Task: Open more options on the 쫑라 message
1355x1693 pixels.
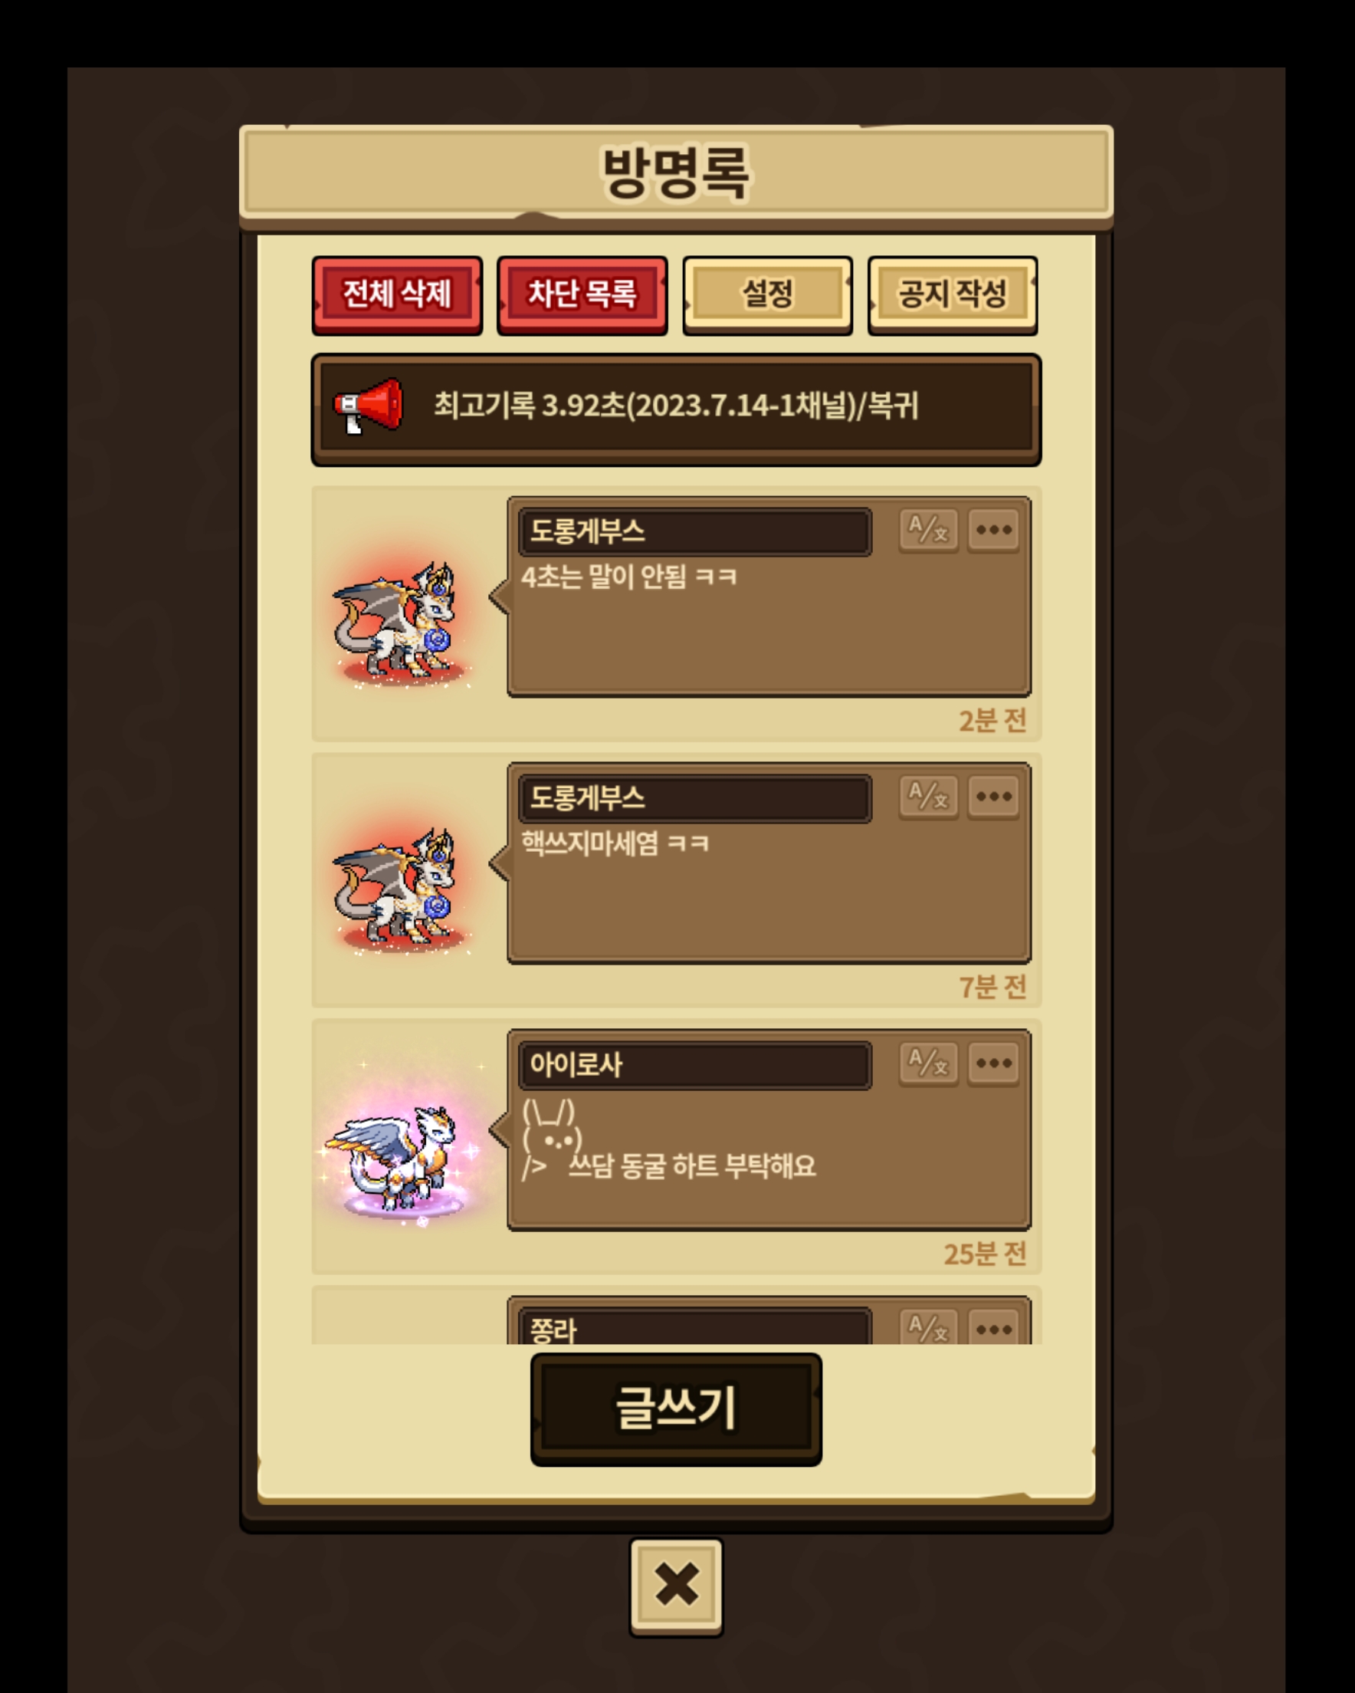Action: point(993,1327)
